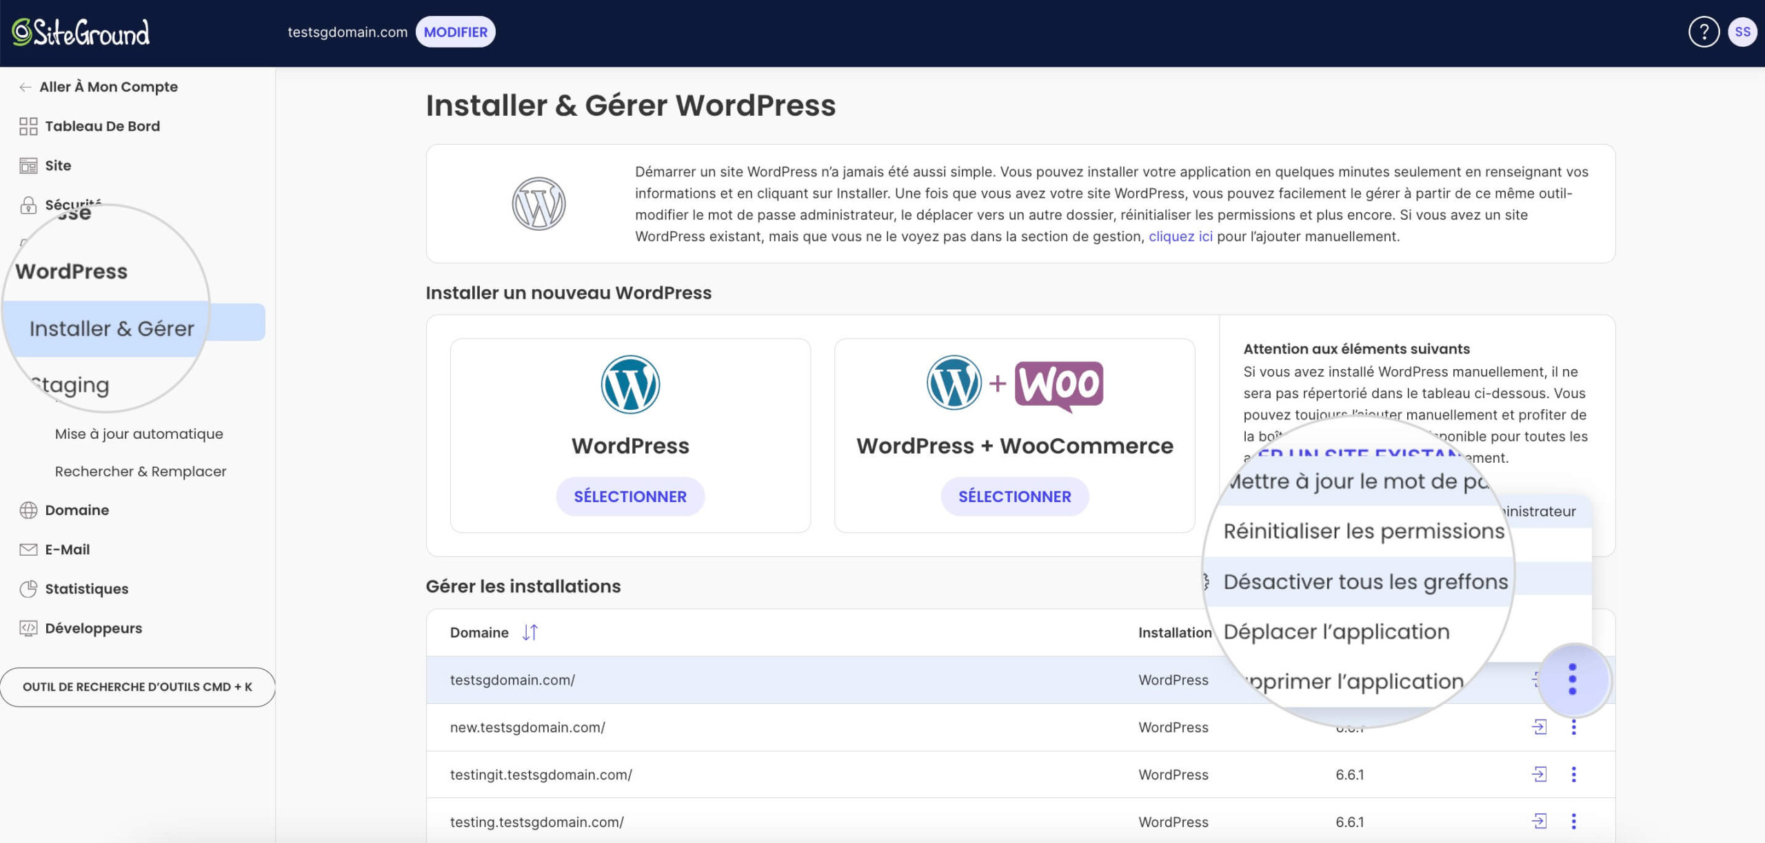
Task: Open the three-dot menu for testingit.testsgdomain.com
Action: [x=1573, y=774]
